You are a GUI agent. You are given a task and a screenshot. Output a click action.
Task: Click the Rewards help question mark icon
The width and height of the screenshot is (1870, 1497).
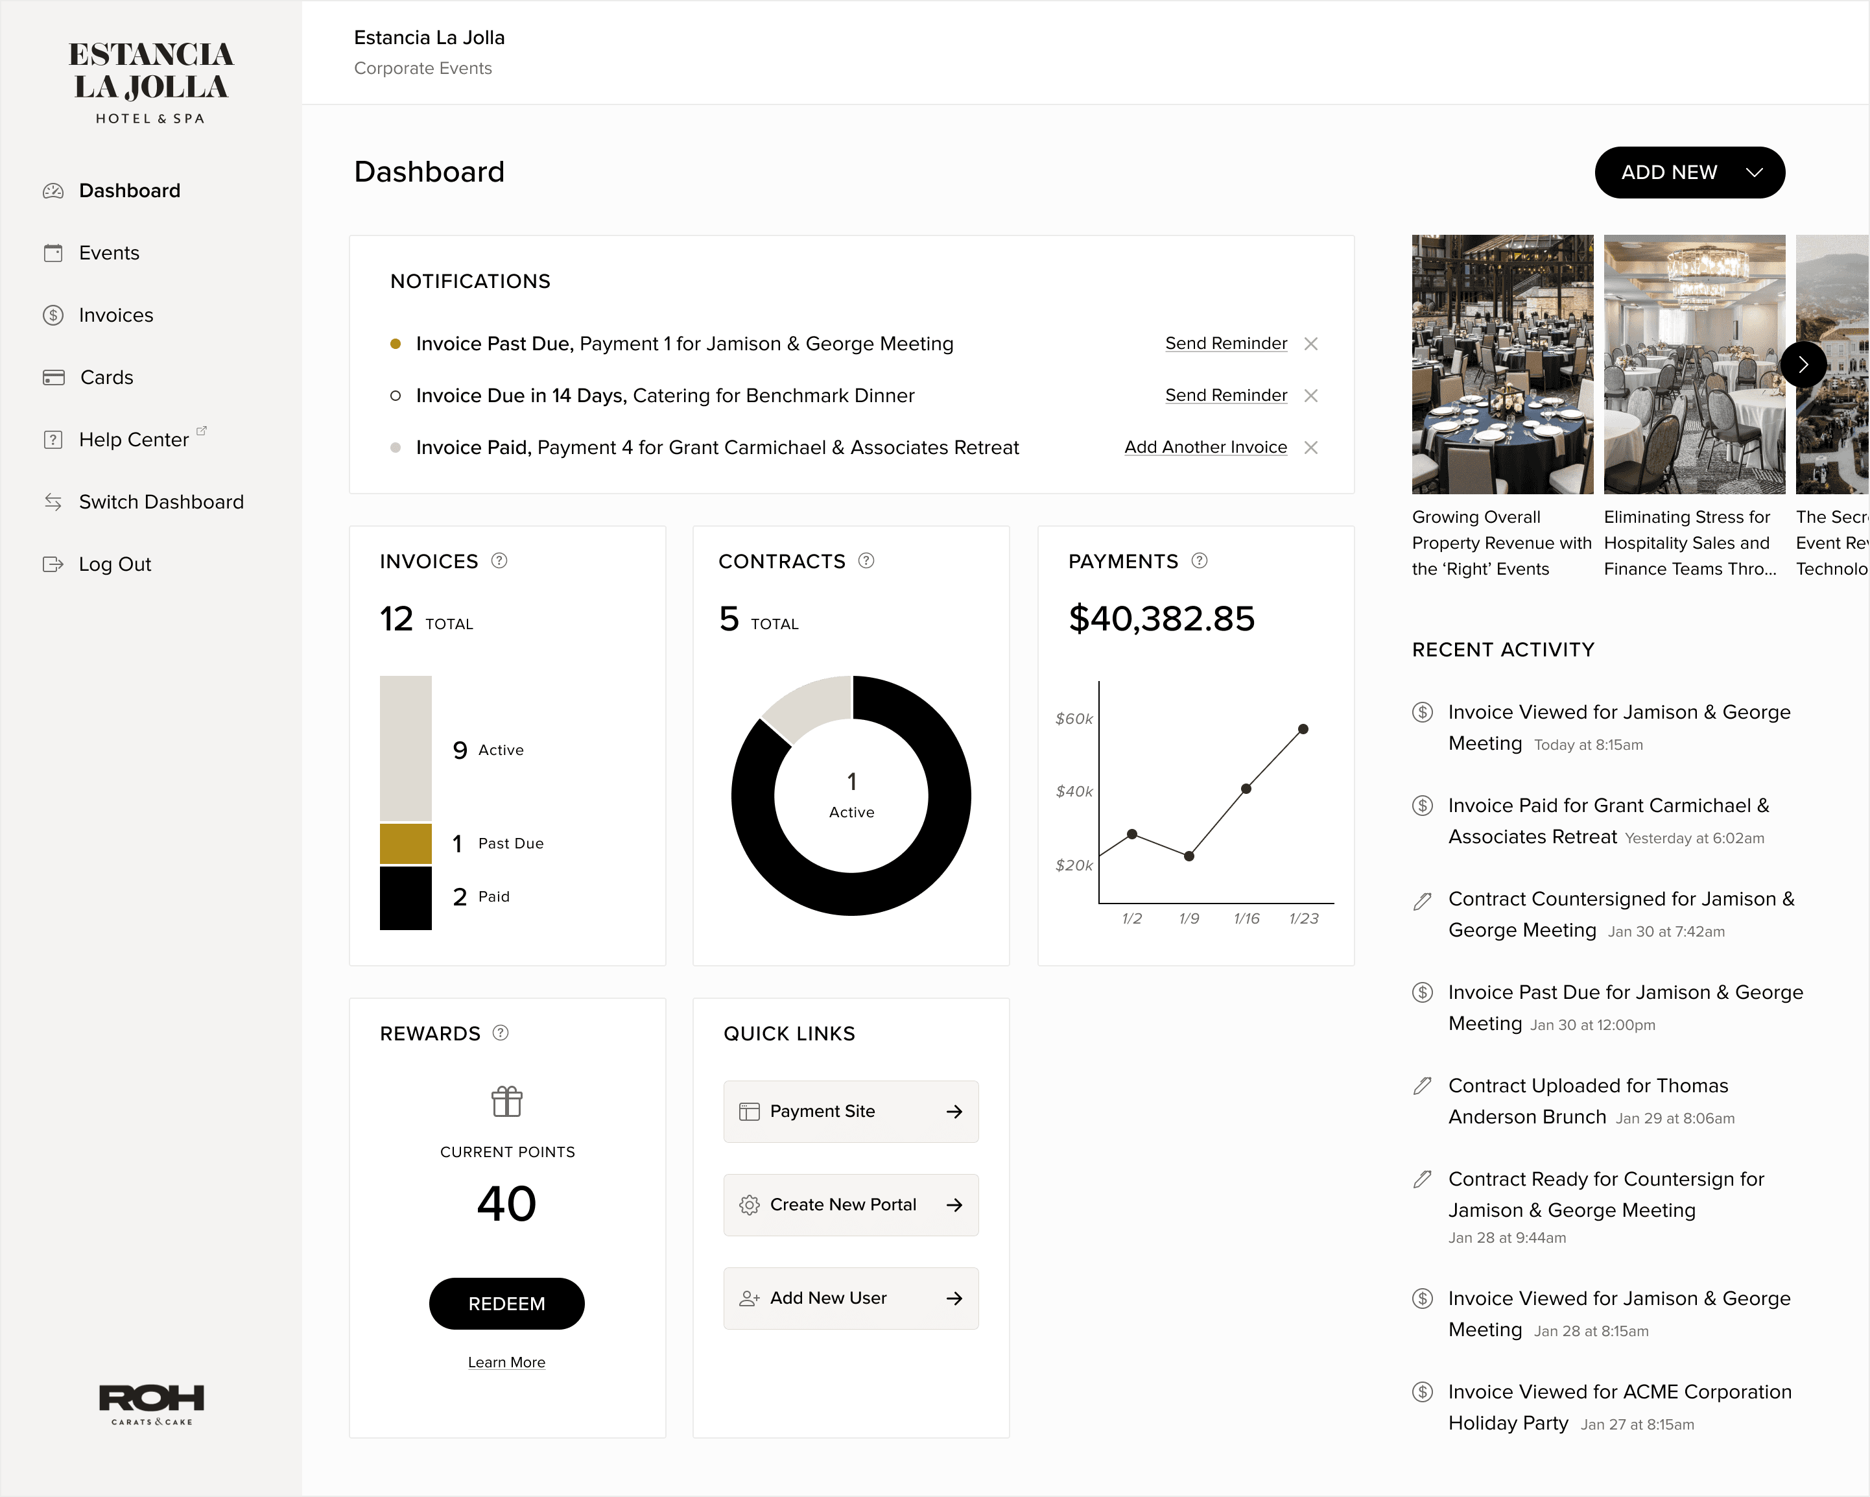(501, 1033)
